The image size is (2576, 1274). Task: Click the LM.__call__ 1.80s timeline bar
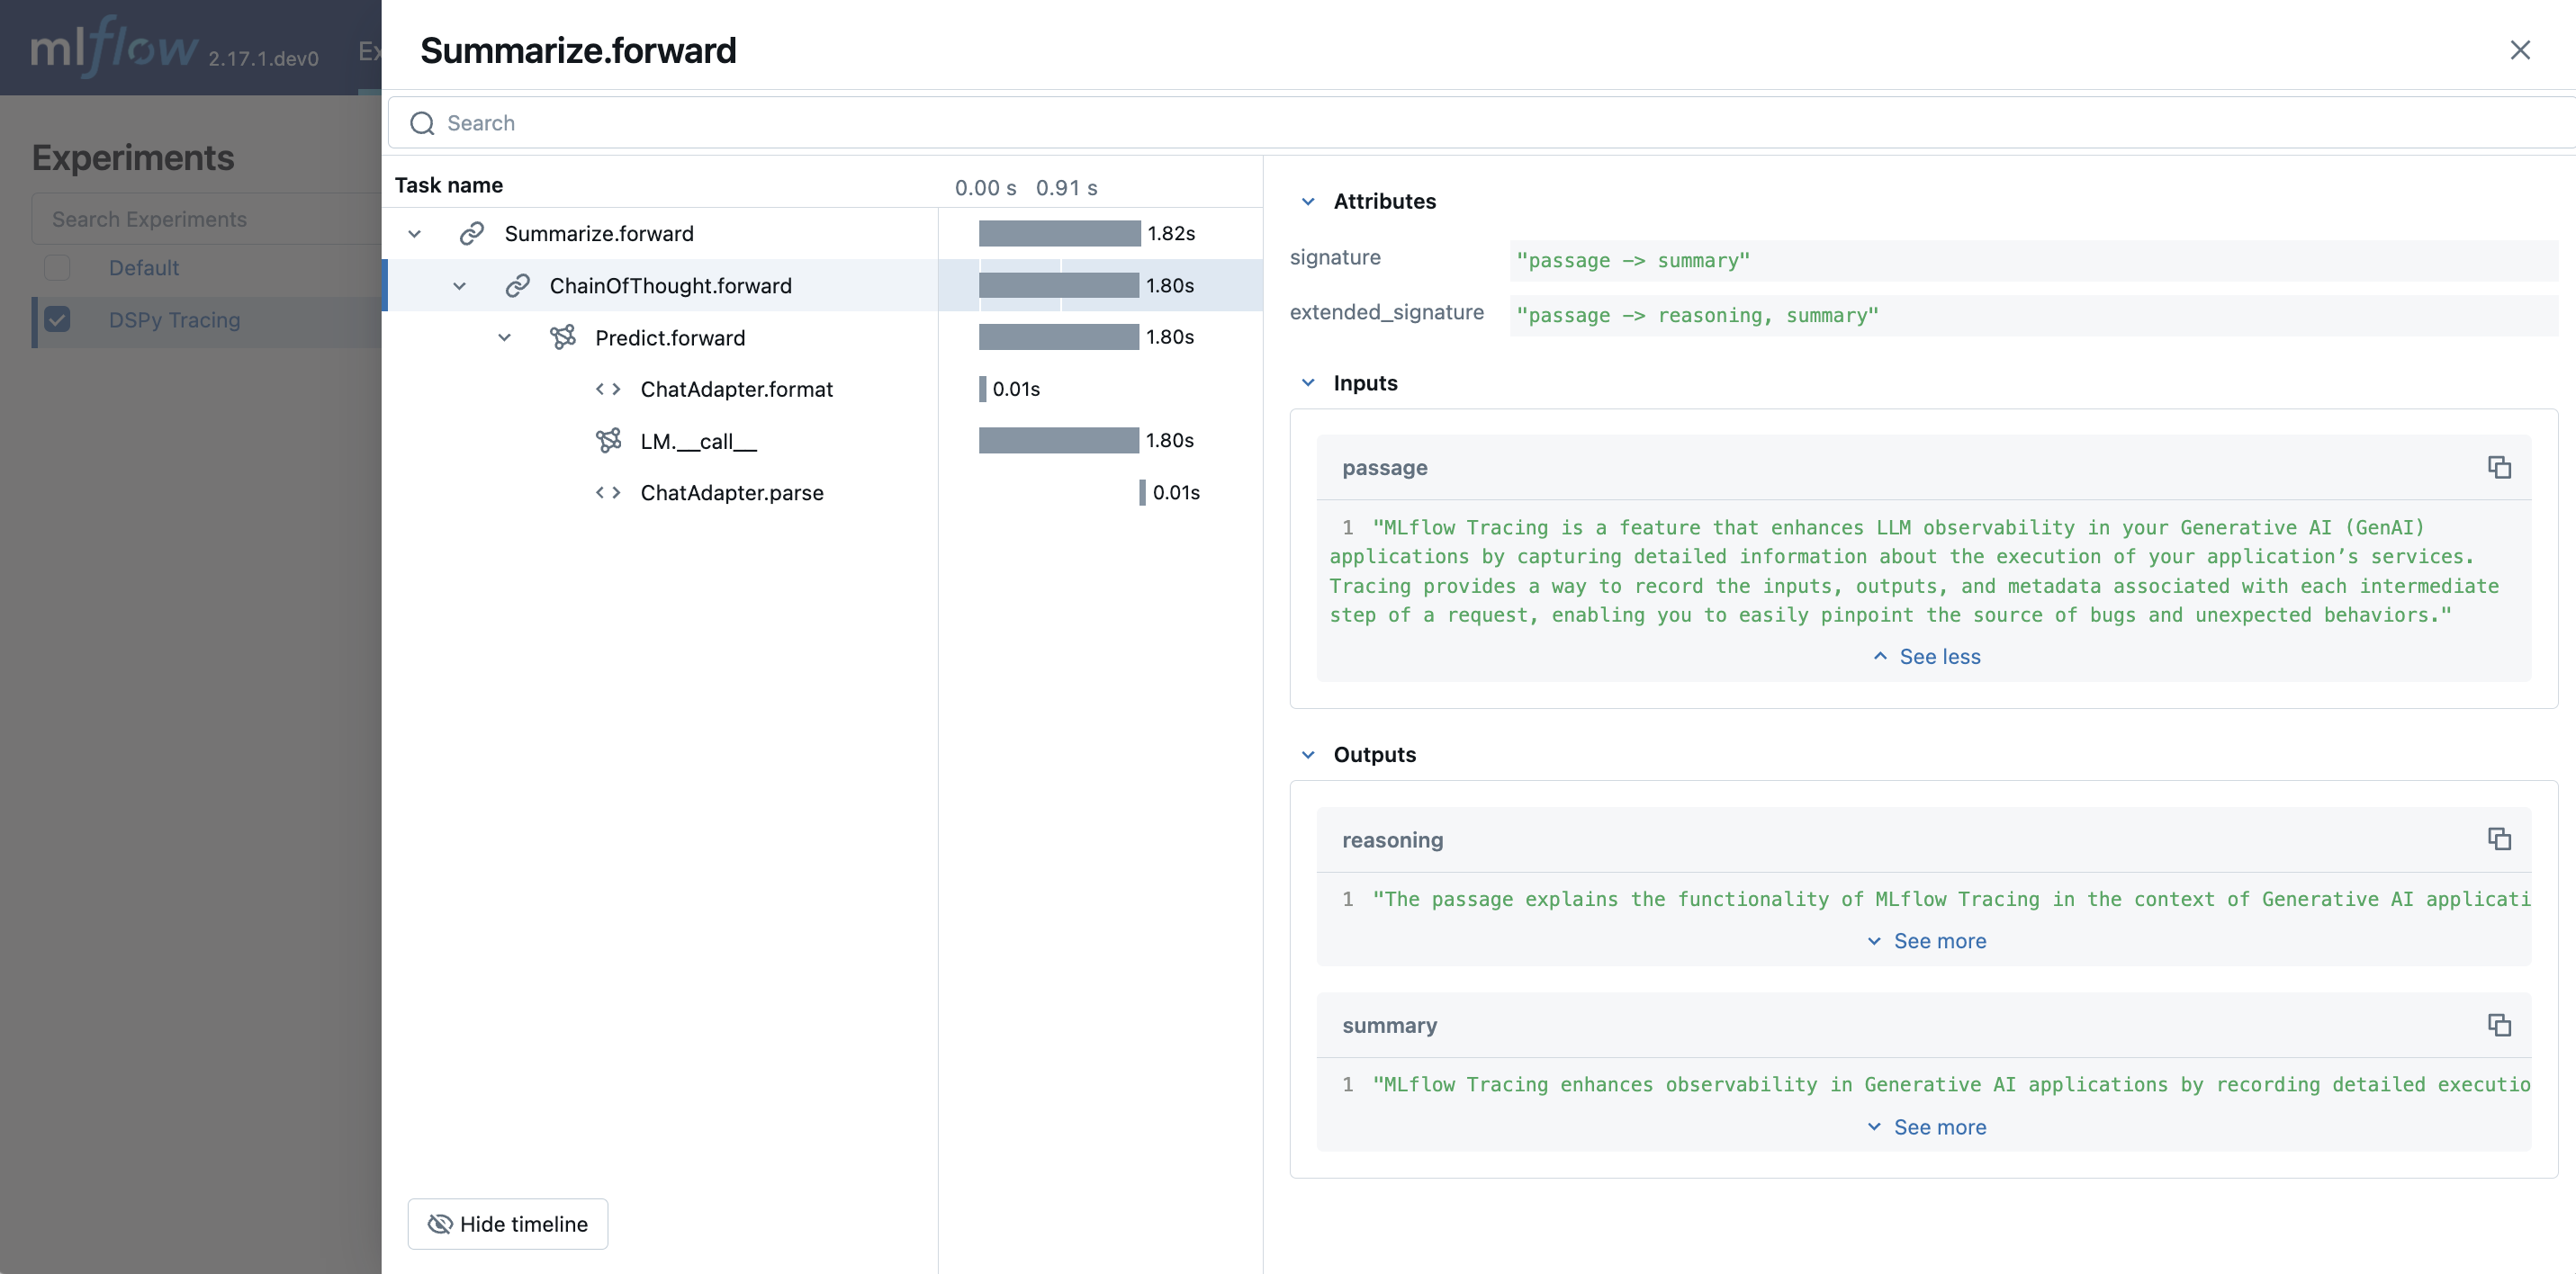1058,441
